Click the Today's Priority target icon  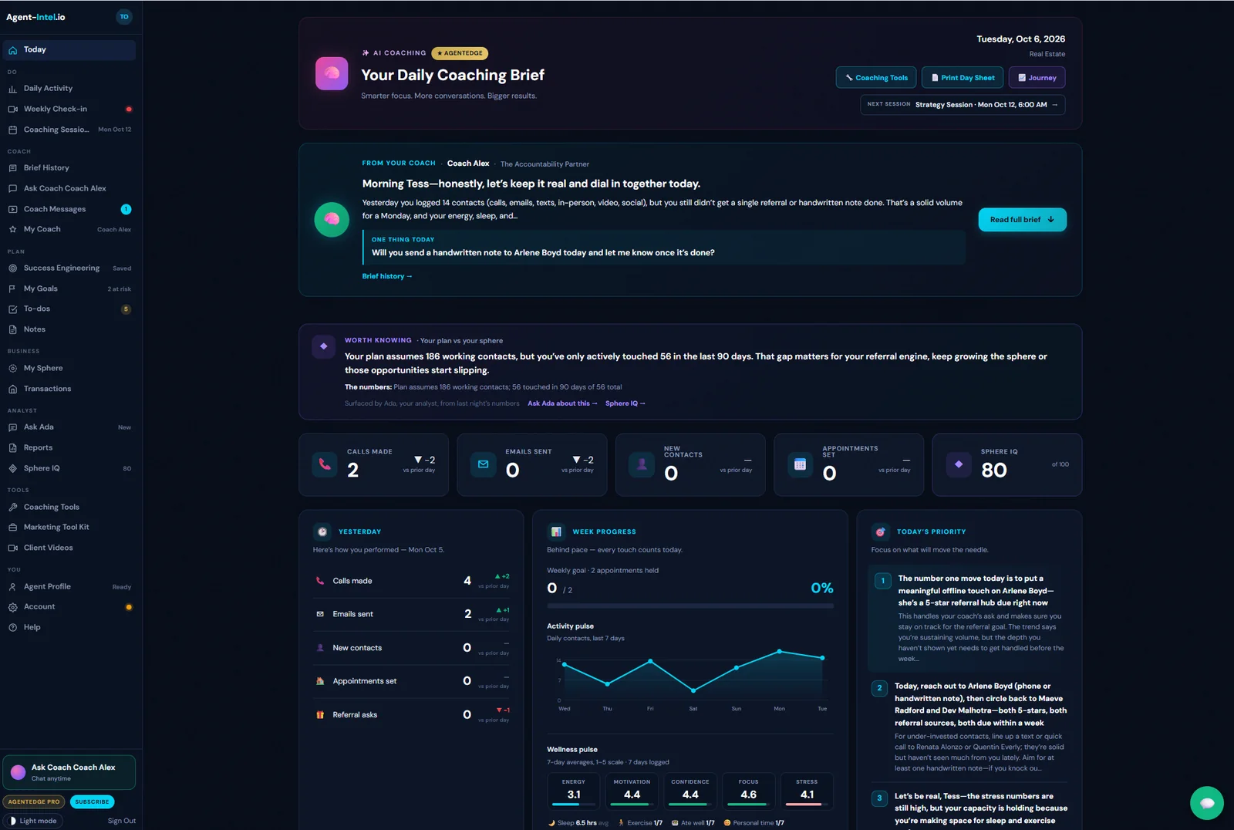(880, 531)
